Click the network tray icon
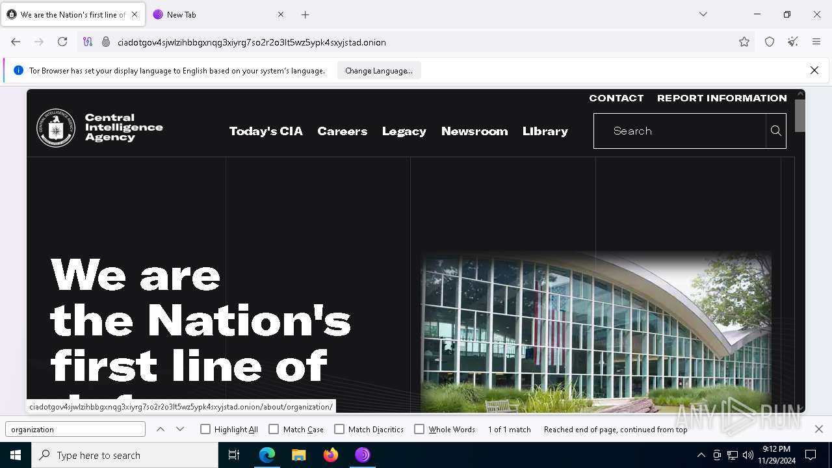 tap(733, 455)
